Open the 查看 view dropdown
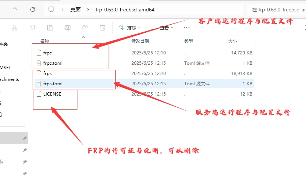The height and width of the screenshot is (175, 306). point(162,28)
